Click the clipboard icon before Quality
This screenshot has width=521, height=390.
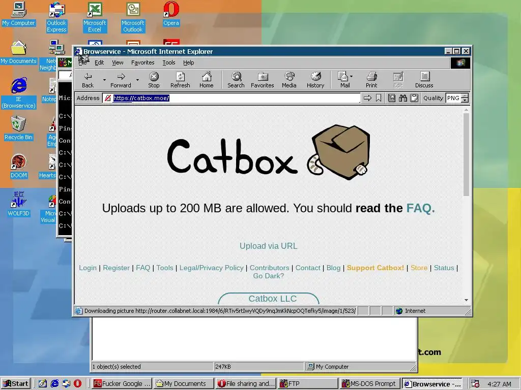[x=414, y=98]
